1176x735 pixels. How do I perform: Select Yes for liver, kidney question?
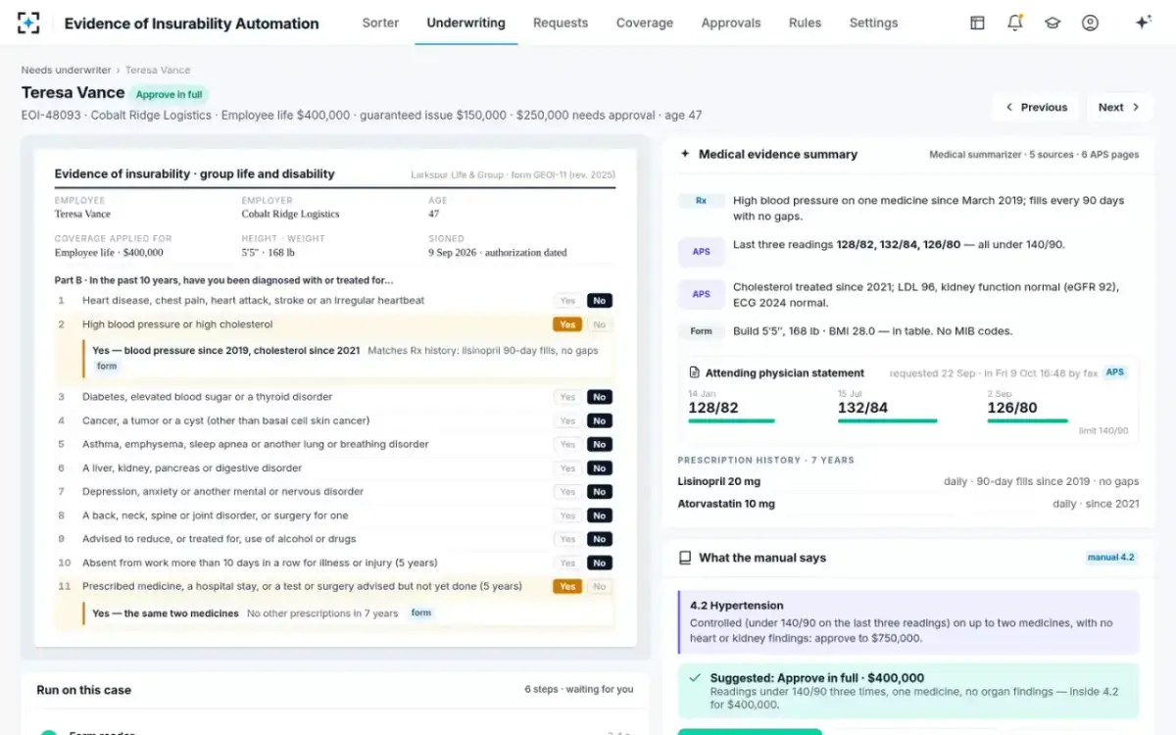[x=567, y=468]
